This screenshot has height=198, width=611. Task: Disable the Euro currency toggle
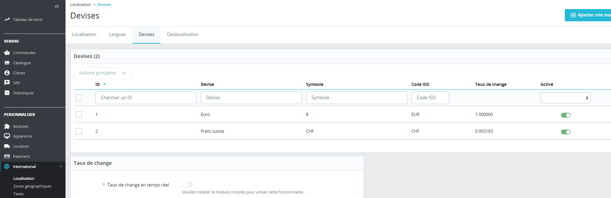[565, 115]
